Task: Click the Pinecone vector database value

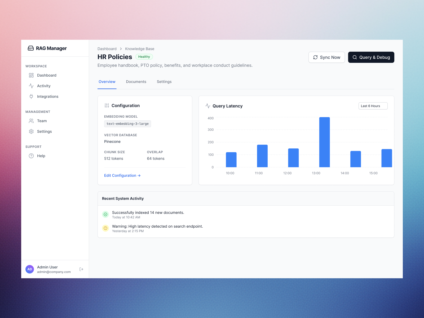Action: 112,142
